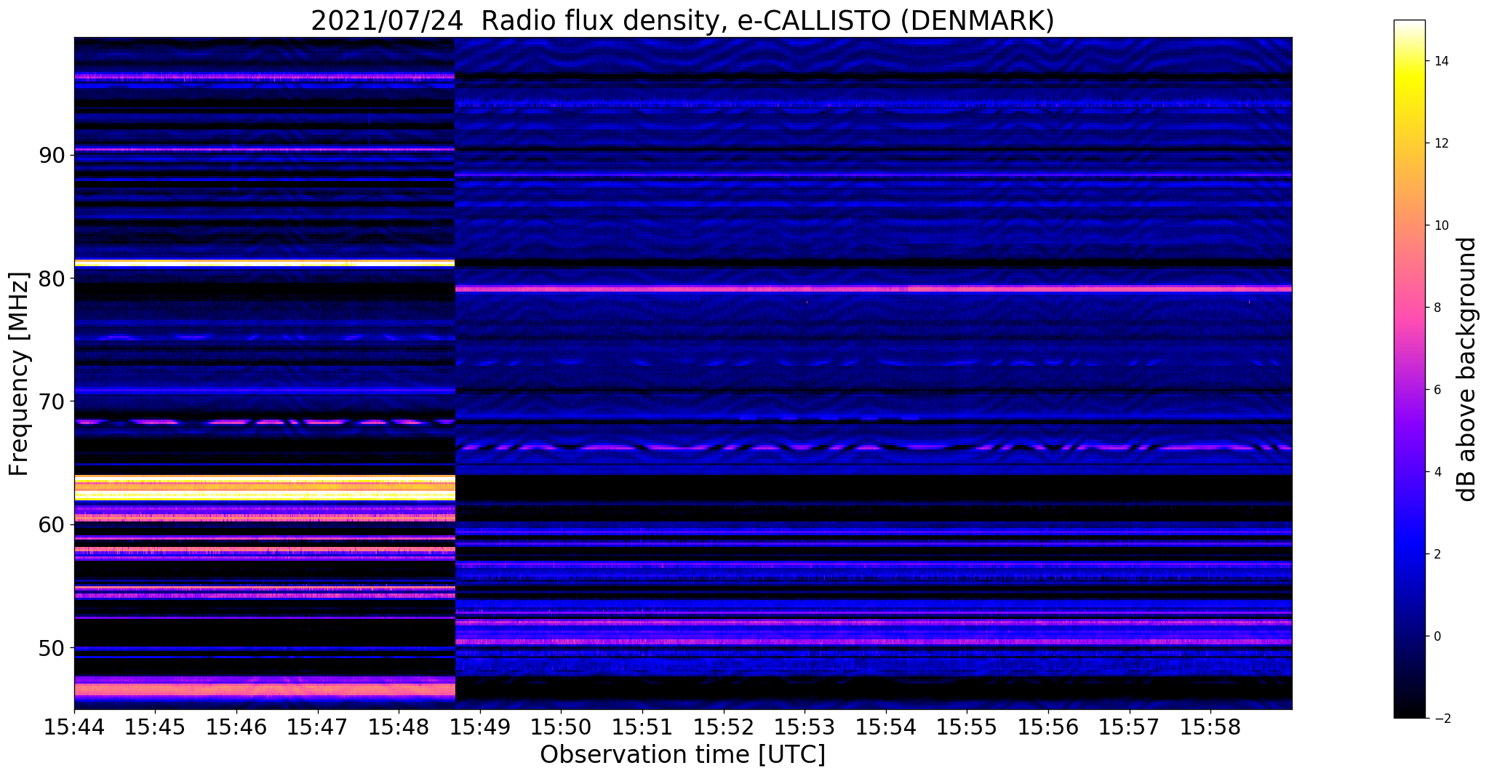The image size is (1489, 776).
Task: Click the 15:51 time tick label
Action: click(x=642, y=727)
